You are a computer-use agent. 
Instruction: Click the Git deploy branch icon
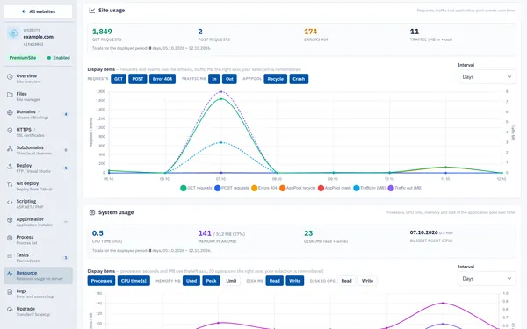coord(10,184)
